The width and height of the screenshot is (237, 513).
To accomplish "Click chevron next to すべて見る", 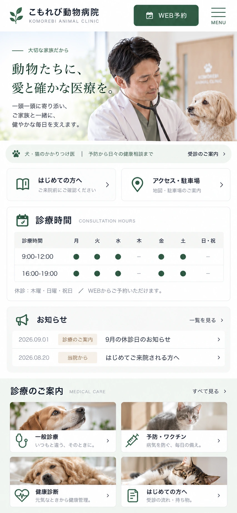I will pyautogui.click(x=225, y=391).
